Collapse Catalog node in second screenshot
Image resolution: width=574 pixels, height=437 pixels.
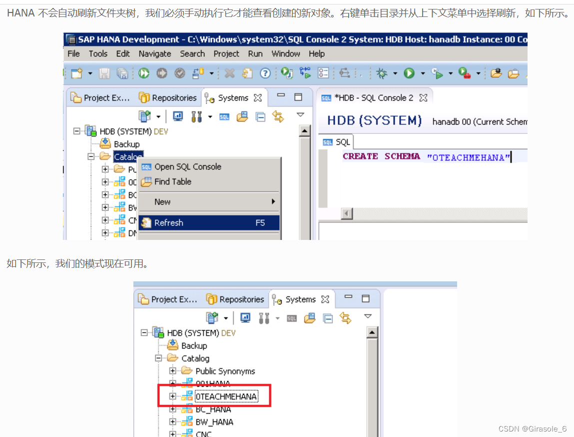click(158, 358)
